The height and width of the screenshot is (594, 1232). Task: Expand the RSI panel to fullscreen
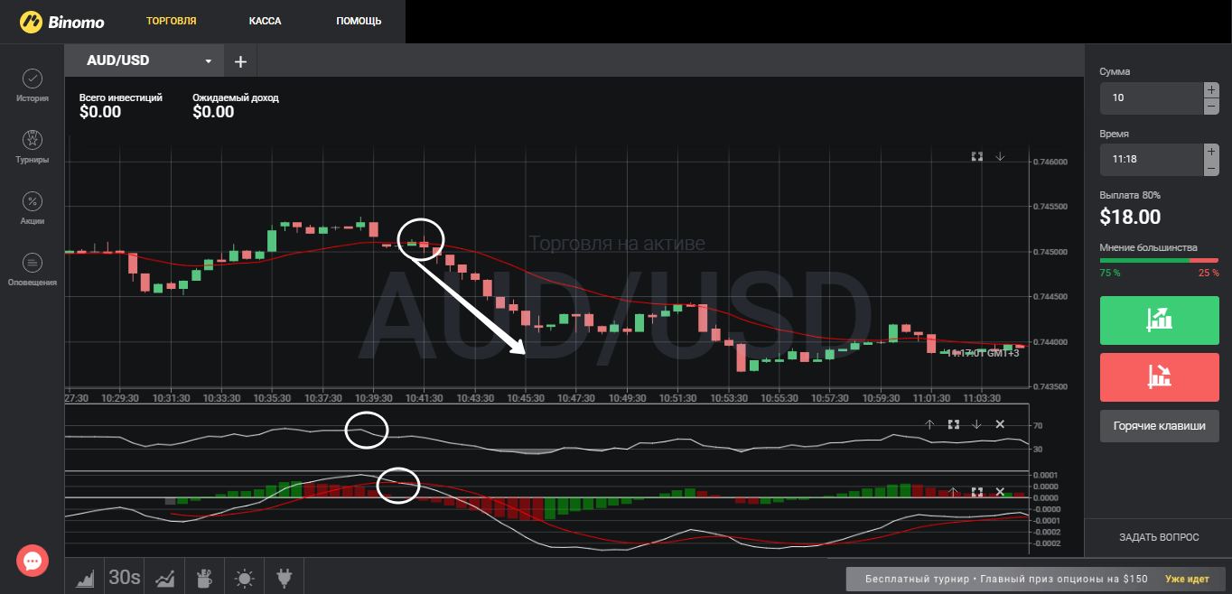(953, 424)
